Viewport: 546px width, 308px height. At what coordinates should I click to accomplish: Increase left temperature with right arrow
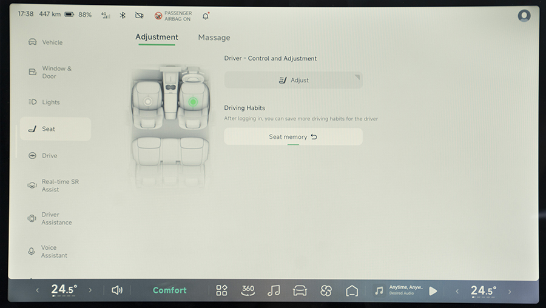tap(90, 290)
